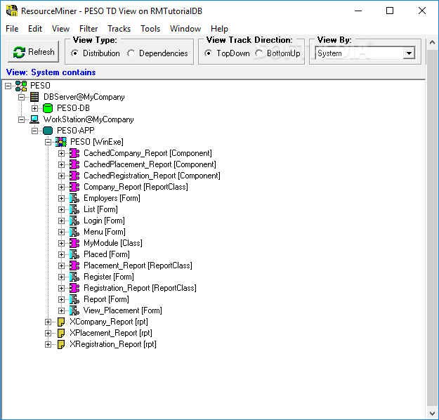Collapse the PESO [WinExe] node
This screenshot has height=420, width=439.
(48, 143)
